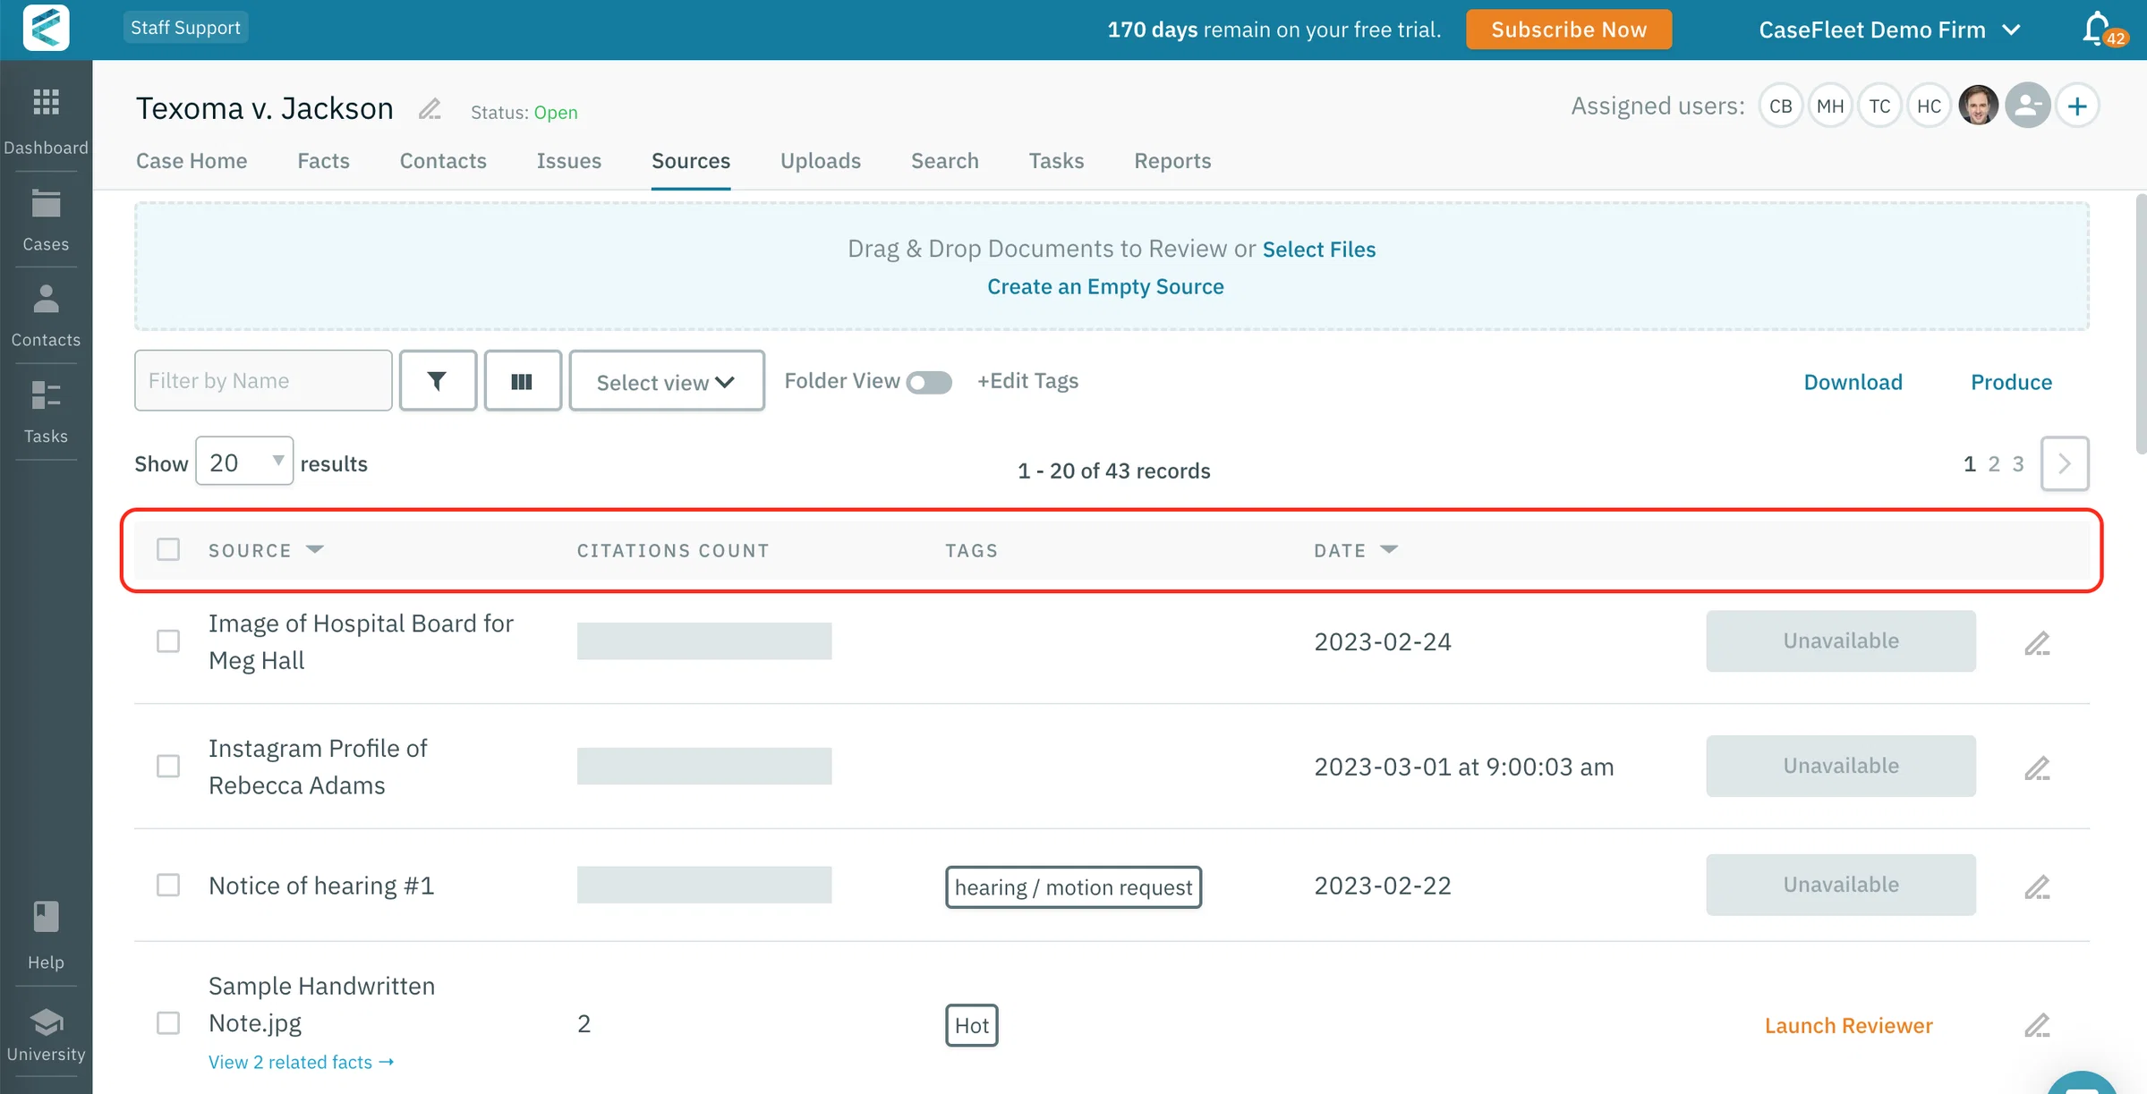Switch to the Tasks tab
The width and height of the screenshot is (2147, 1094).
1056,161
